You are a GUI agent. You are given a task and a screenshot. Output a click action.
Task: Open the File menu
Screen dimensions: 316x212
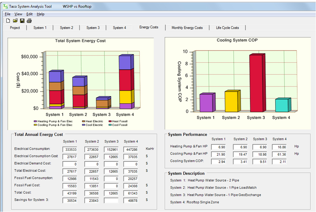click(x=8, y=14)
